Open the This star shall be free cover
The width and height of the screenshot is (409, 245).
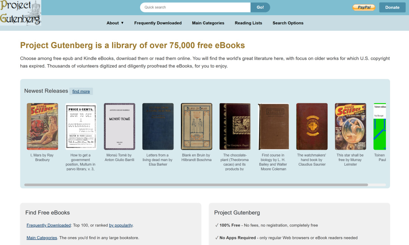[x=350, y=127]
